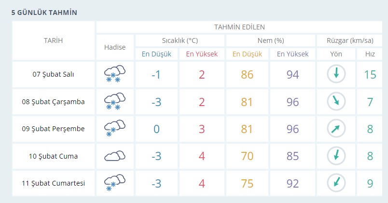Viewport: 388px width, 203px height.
Task: Click the cloudy icon for 10 Şubat Cuma
Action: click(115, 156)
